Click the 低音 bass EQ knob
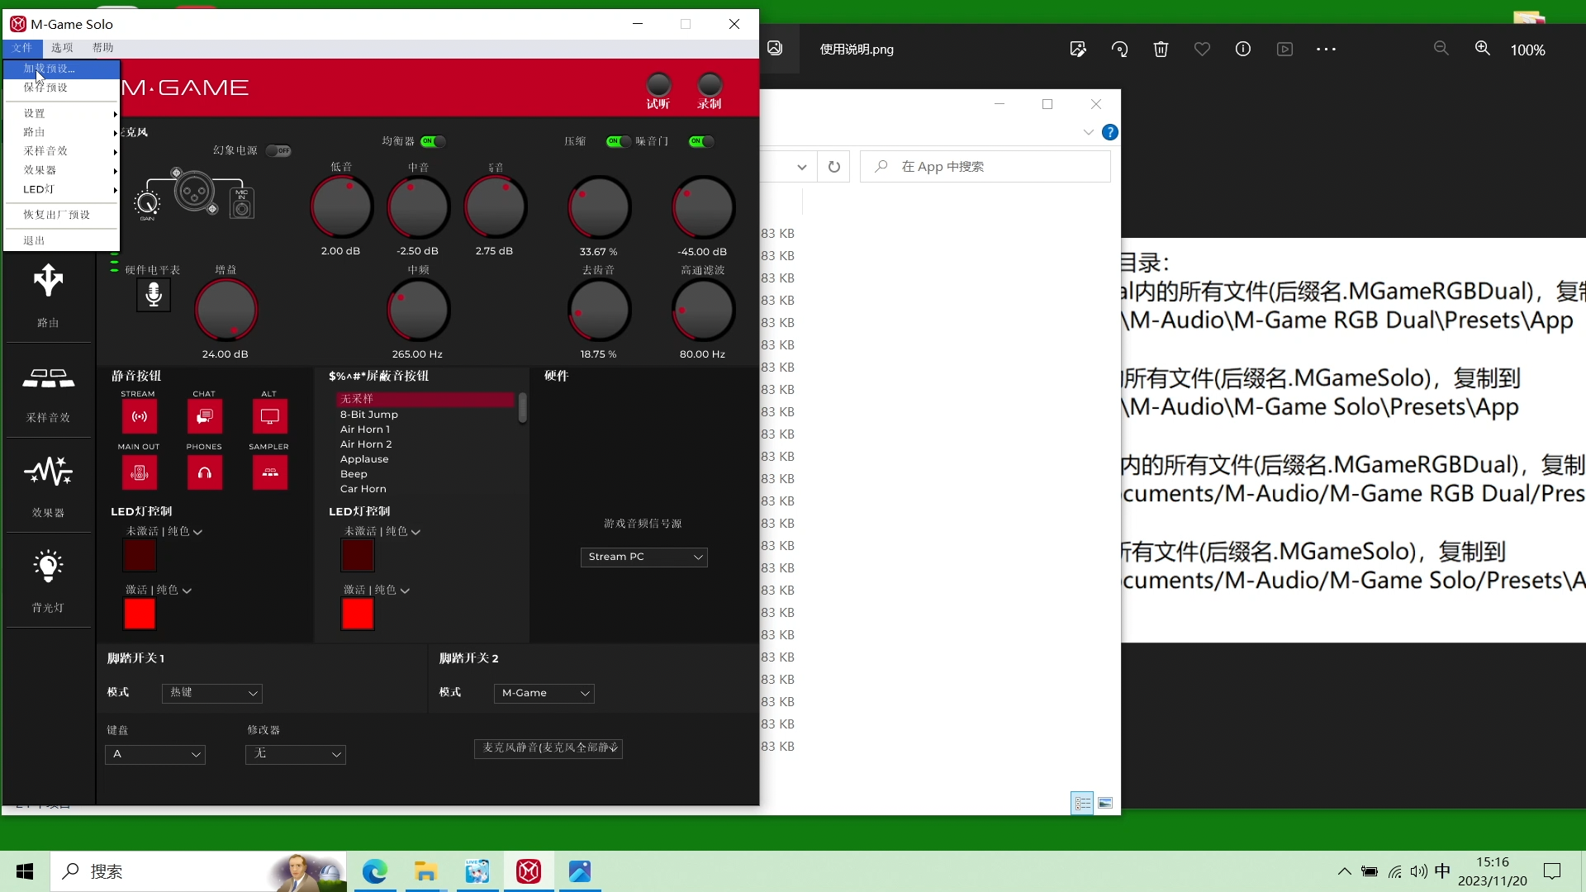The image size is (1586, 892). (341, 207)
